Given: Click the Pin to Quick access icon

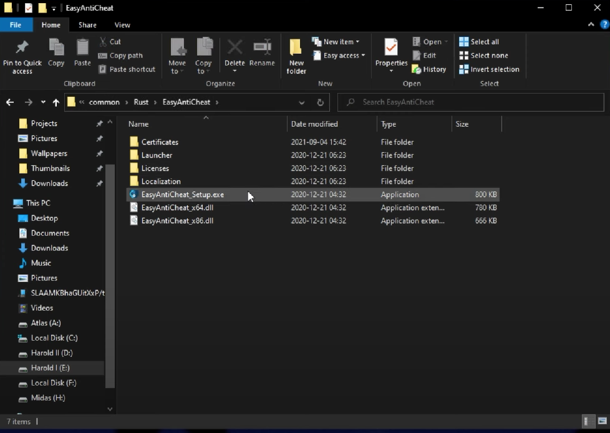Looking at the screenshot, I should 22,48.
